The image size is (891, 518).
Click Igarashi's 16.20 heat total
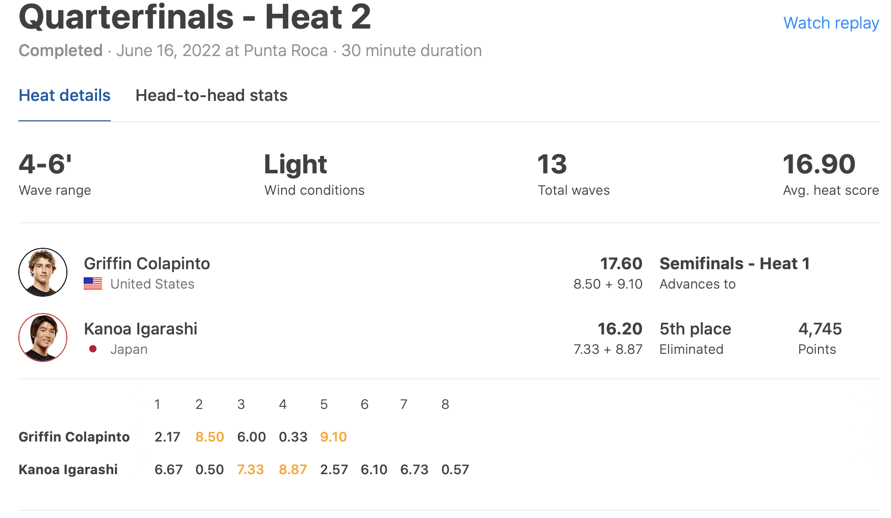(x=620, y=329)
